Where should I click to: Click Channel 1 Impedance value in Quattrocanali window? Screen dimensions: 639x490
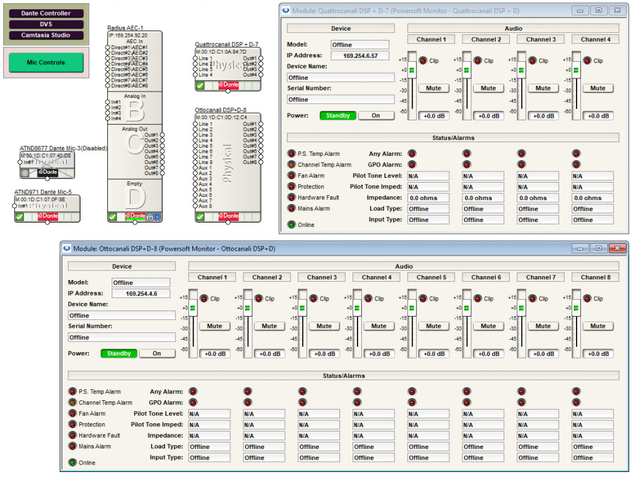(x=428, y=198)
